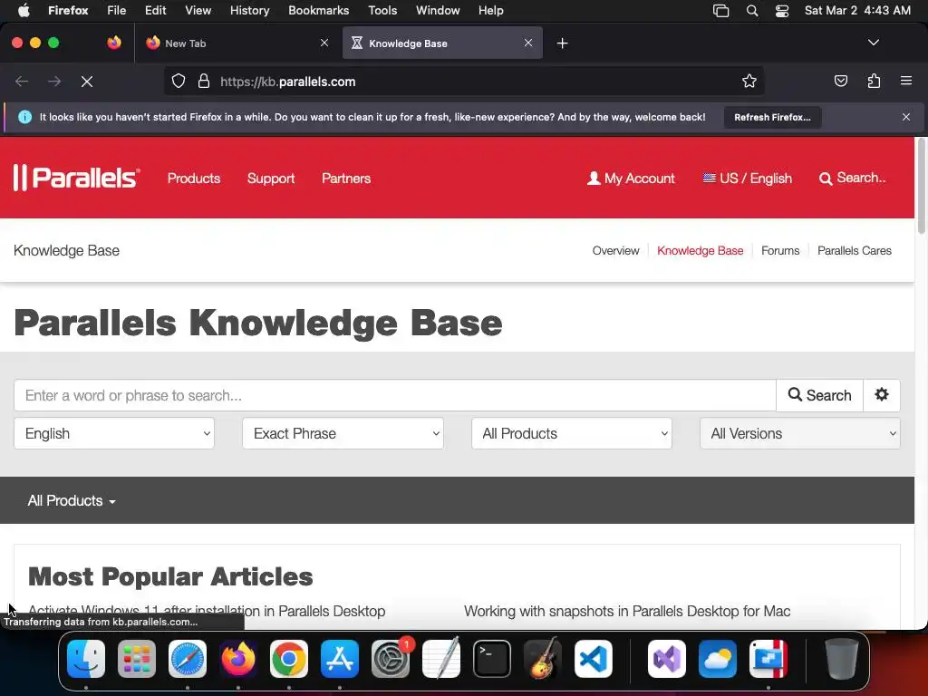Go to My Account
The height and width of the screenshot is (696, 928).
coord(631,179)
